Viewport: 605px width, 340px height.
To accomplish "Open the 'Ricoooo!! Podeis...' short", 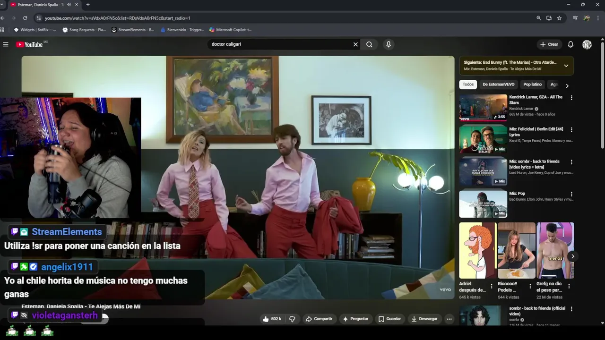I will point(516,250).
